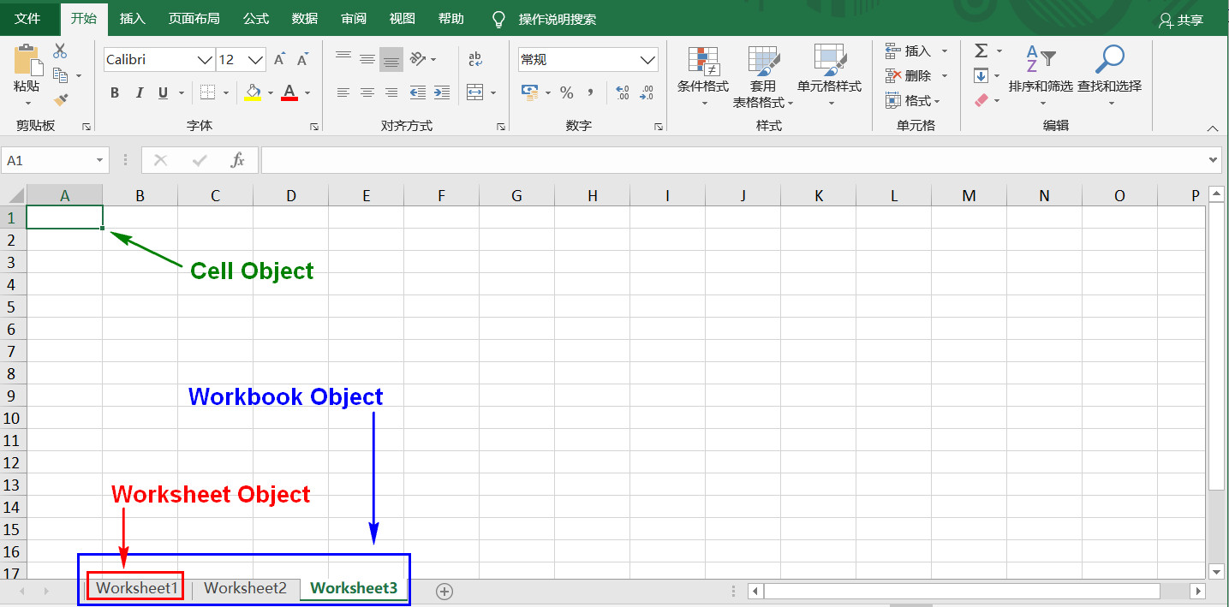Expand the 常规 number format dropdown
This screenshot has width=1229, height=607.
[648, 59]
